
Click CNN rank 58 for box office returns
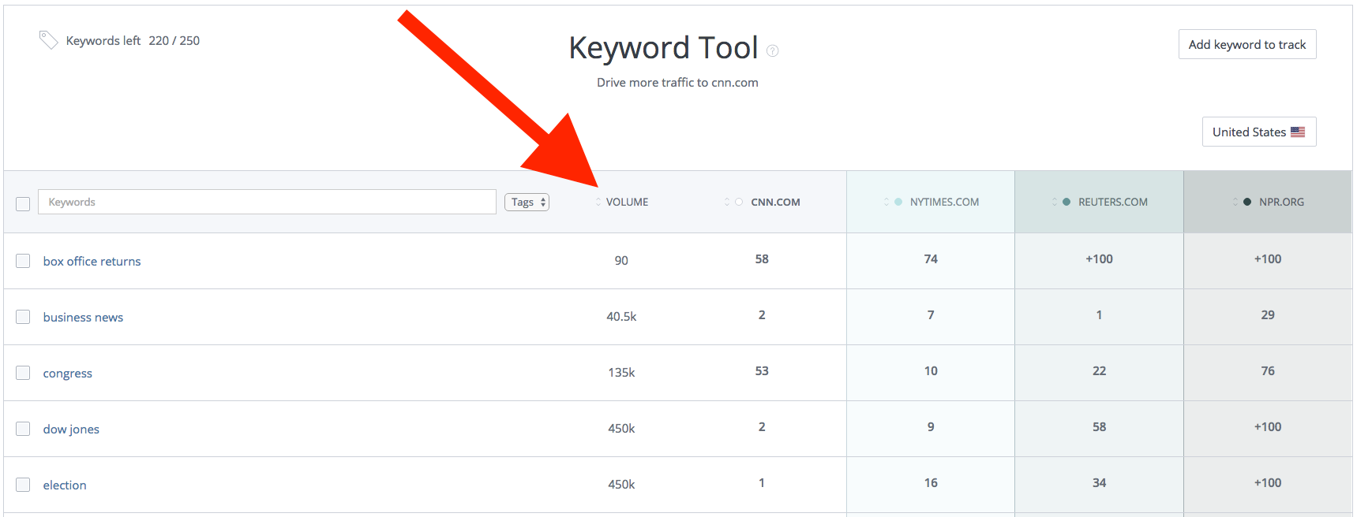tap(762, 258)
